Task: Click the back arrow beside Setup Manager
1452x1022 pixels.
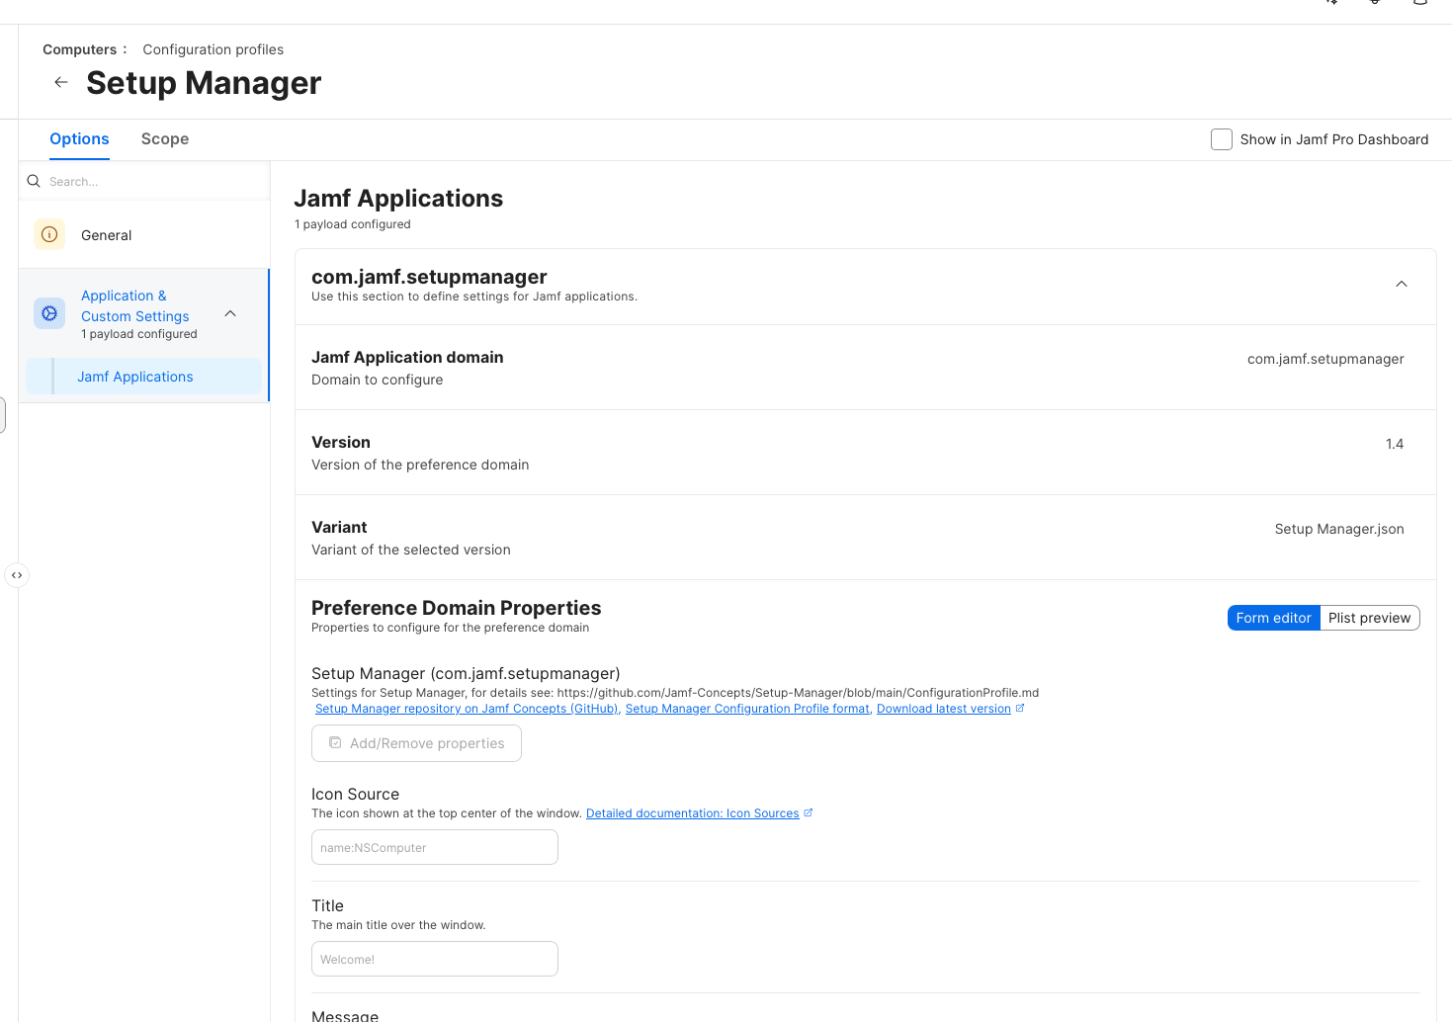Action: coord(61,83)
